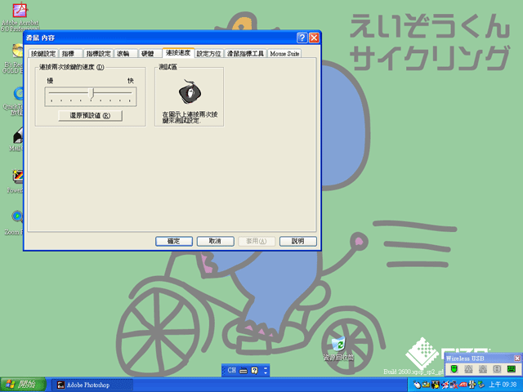523x392 pixels.
Task: Click gray circle icon in Wireless USB
Action: click(x=497, y=369)
